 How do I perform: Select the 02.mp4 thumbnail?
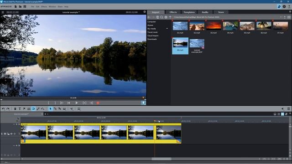point(197,26)
